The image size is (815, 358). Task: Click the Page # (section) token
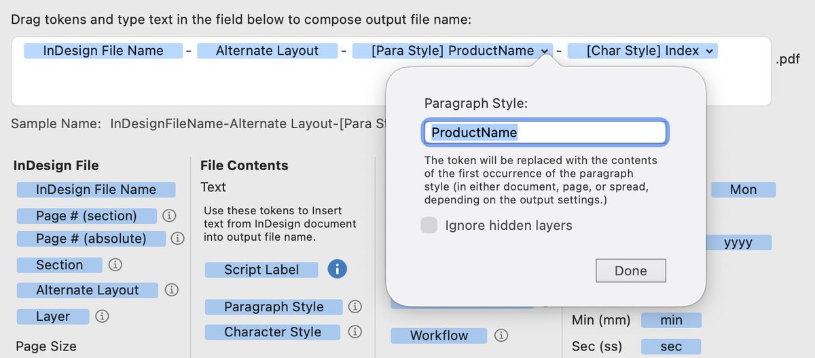86,216
